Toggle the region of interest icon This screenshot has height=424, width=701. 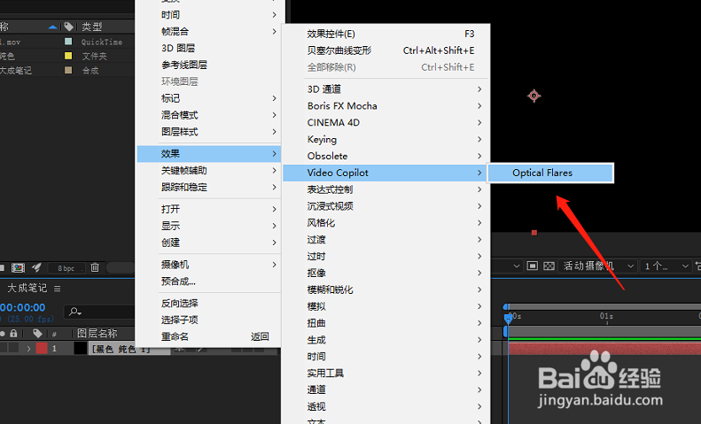coord(532,266)
